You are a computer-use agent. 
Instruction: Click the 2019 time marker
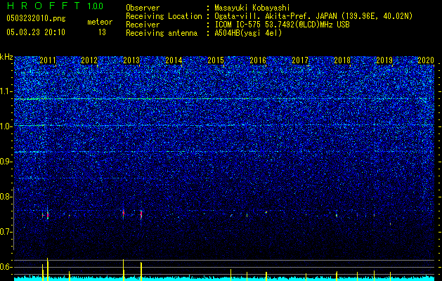click(384, 60)
